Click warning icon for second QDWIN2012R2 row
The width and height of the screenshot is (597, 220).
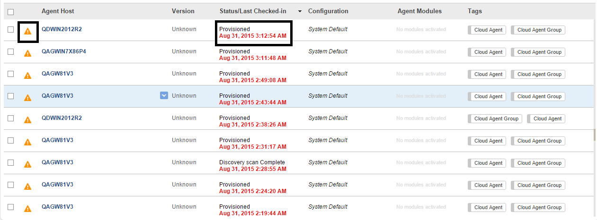tap(27, 120)
